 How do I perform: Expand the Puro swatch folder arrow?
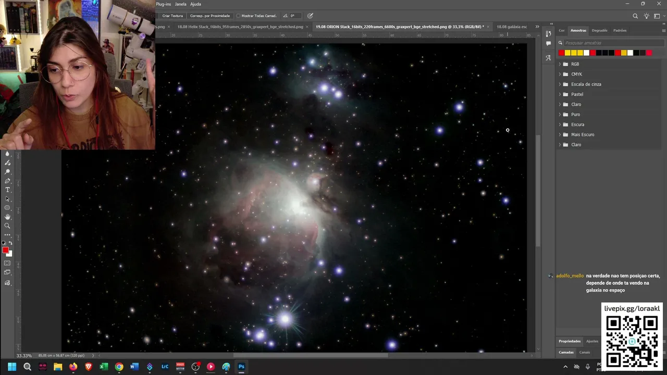click(560, 114)
